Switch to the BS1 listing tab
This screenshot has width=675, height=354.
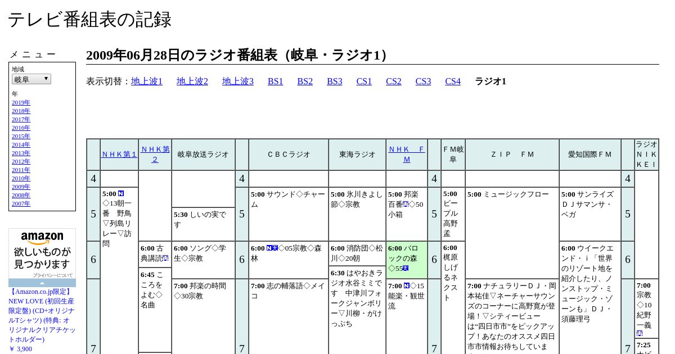(x=276, y=81)
